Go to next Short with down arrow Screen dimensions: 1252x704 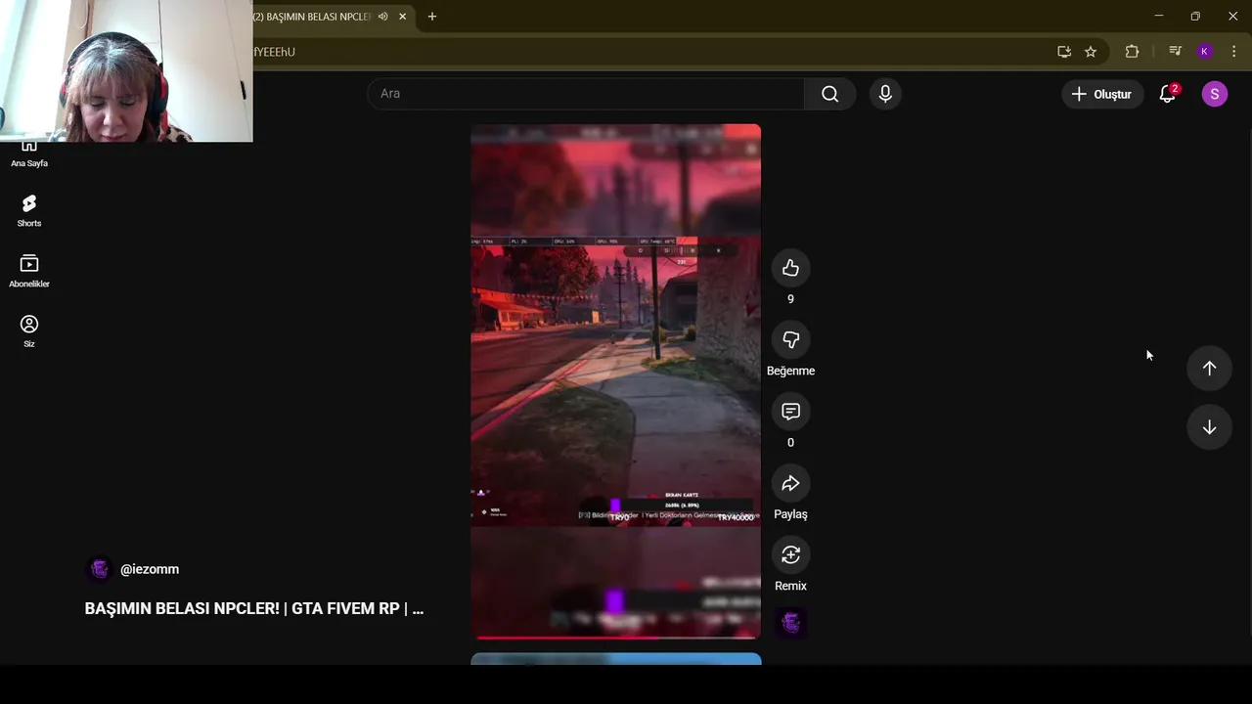1209,427
